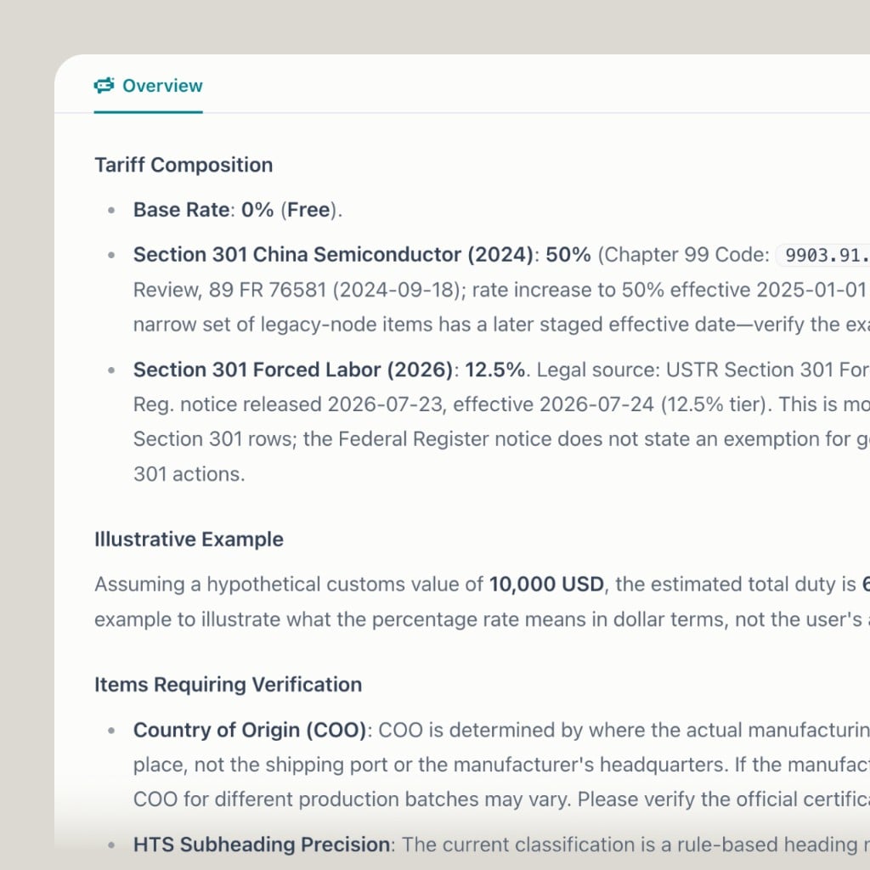The height and width of the screenshot is (870, 870).
Task: Click the HTS Subheading Precision label
Action: tap(262, 845)
